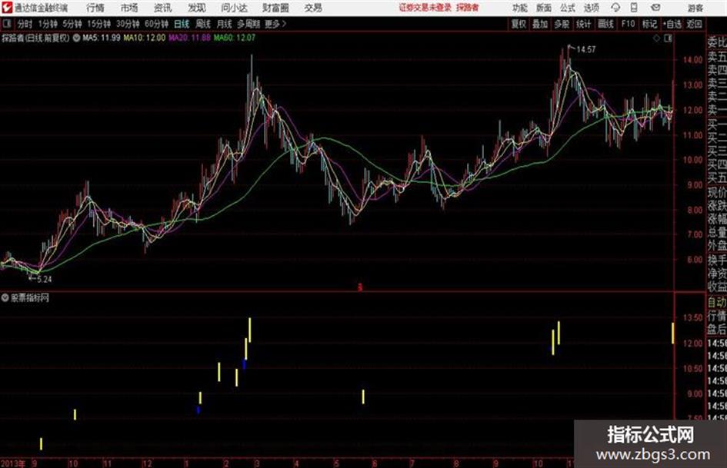Switch to 1分钟 period tab
The width and height of the screenshot is (727, 468).
click(x=48, y=24)
